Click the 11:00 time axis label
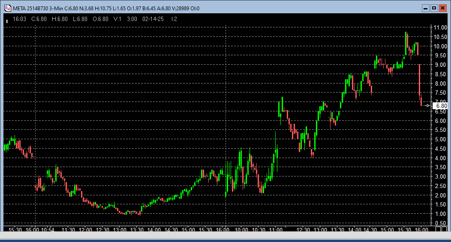Image resolution: width=451 pixels, height=242 pixels. (x=276, y=230)
